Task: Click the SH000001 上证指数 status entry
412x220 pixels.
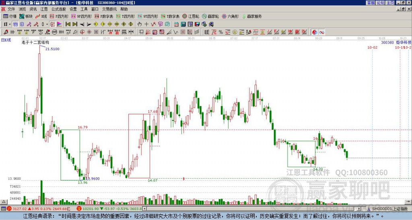Action: coord(389,209)
